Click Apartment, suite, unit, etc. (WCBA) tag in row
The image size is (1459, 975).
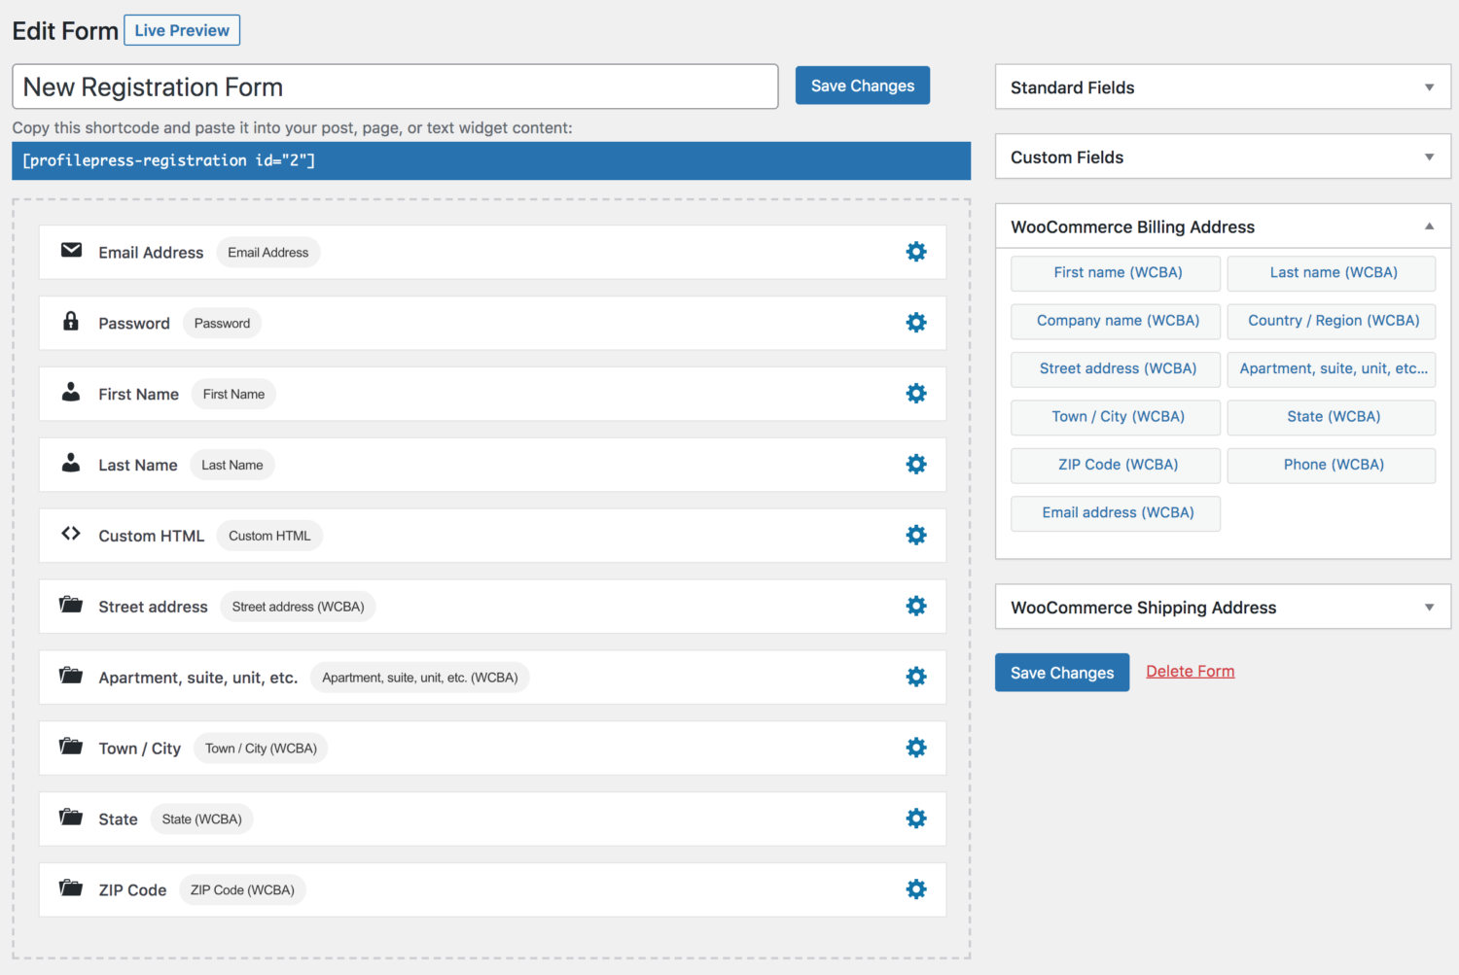click(x=420, y=679)
